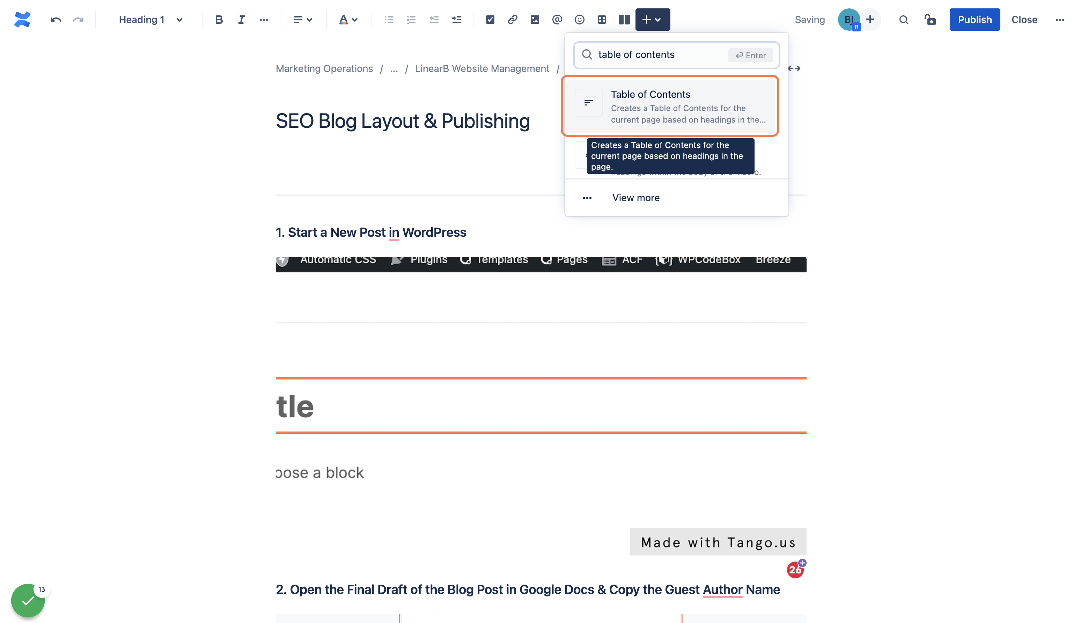
Task: Undo the last edit
Action: click(x=56, y=20)
